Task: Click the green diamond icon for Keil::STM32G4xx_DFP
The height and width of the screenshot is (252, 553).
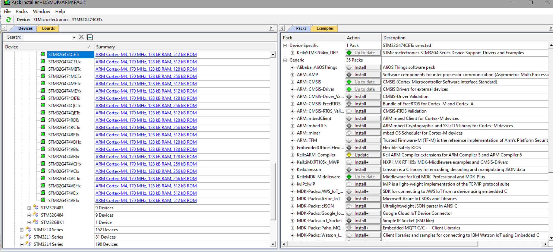Action: 349,53
